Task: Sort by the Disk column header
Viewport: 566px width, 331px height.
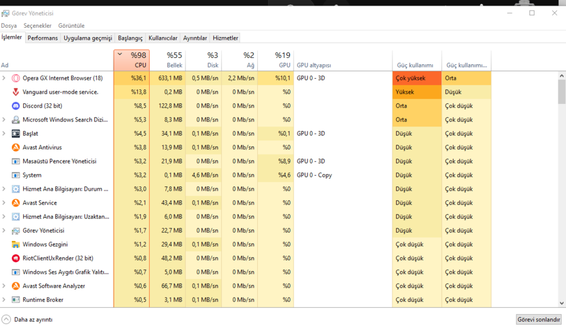Action: tap(204, 60)
